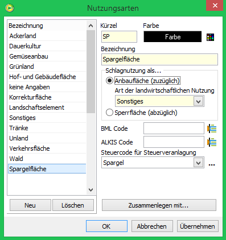Click the list scrollbar up arrow

pos(91,26)
